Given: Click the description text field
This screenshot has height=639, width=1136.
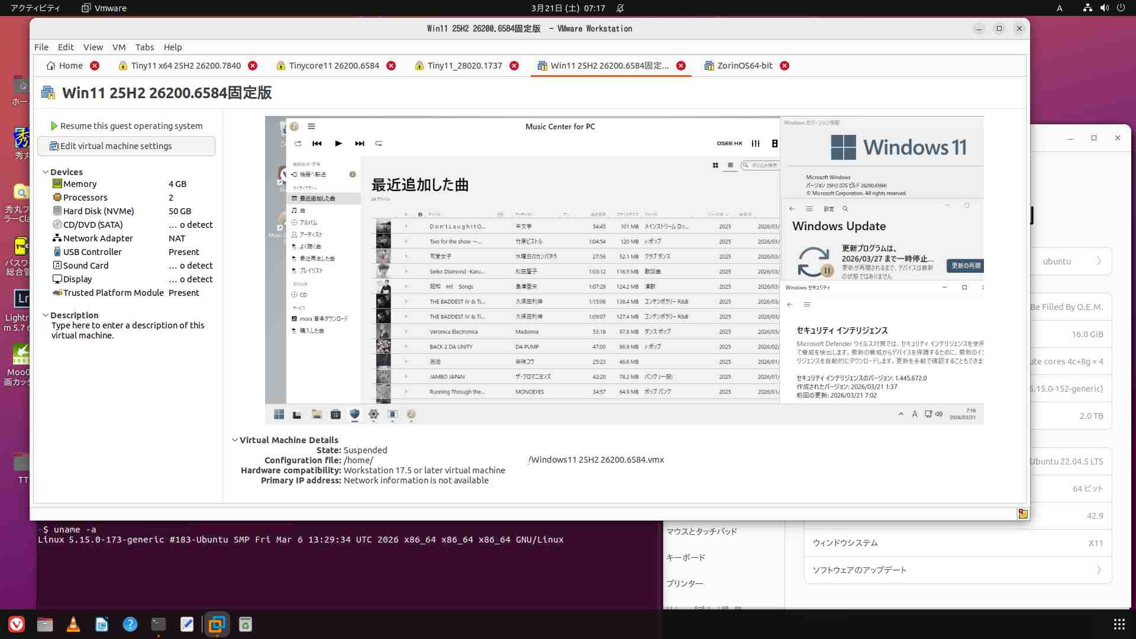Looking at the screenshot, I should pyautogui.click(x=128, y=330).
